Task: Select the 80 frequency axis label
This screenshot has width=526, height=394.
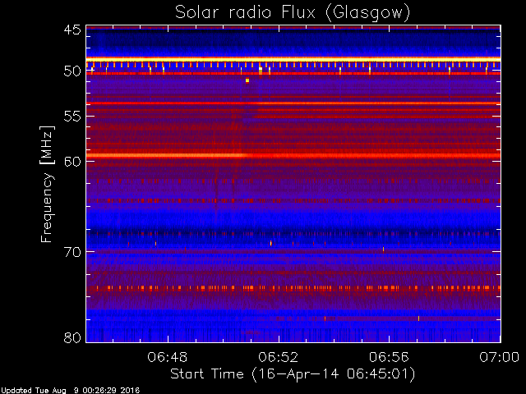Action: coord(72,337)
